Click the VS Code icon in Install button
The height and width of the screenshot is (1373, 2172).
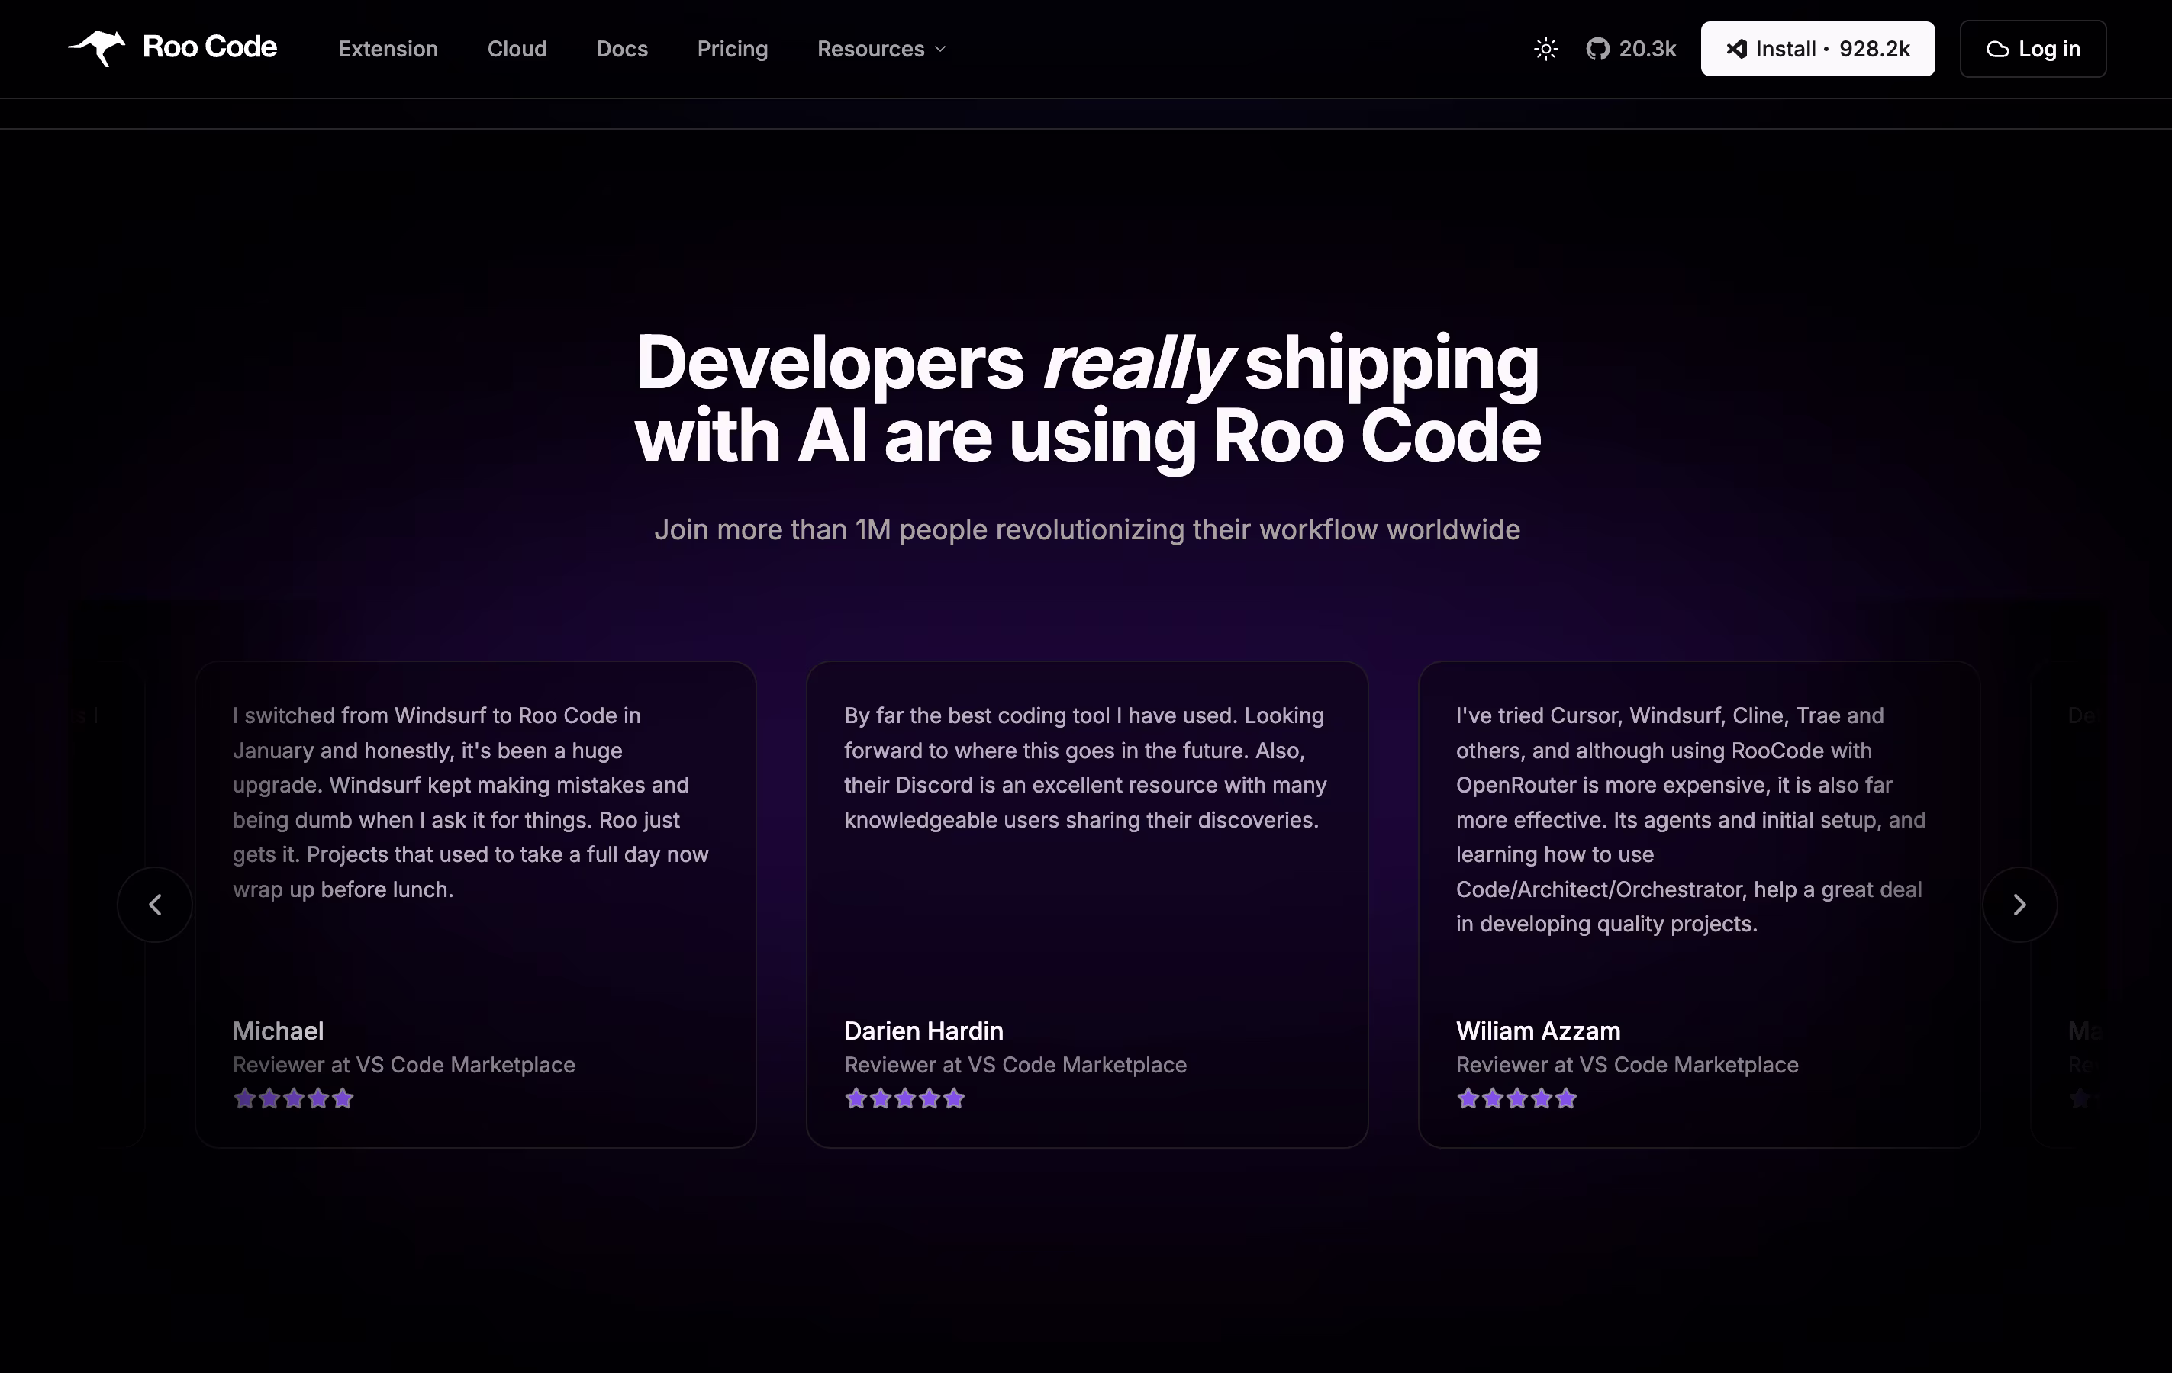click(1735, 49)
